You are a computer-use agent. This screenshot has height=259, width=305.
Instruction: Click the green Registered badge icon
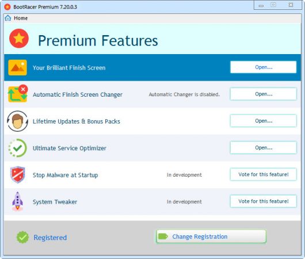pos(22,237)
